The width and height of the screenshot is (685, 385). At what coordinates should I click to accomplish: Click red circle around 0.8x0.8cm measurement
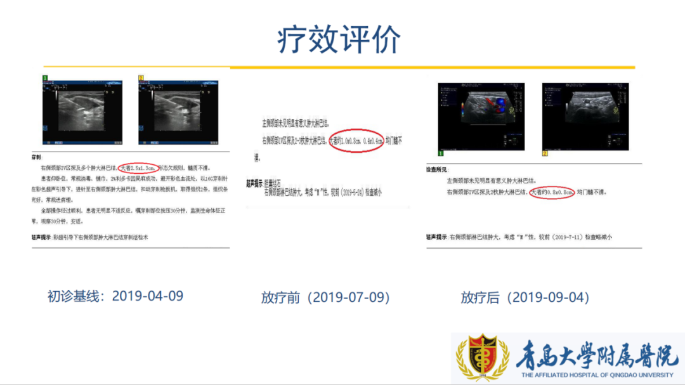tap(552, 191)
